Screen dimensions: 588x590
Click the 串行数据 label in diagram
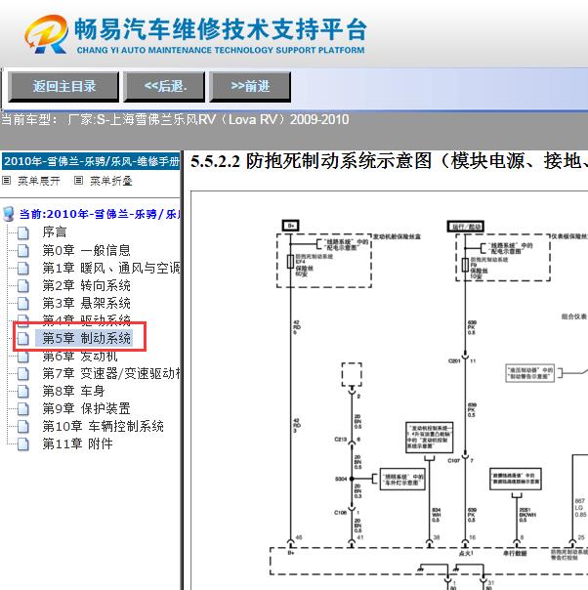pos(515,554)
